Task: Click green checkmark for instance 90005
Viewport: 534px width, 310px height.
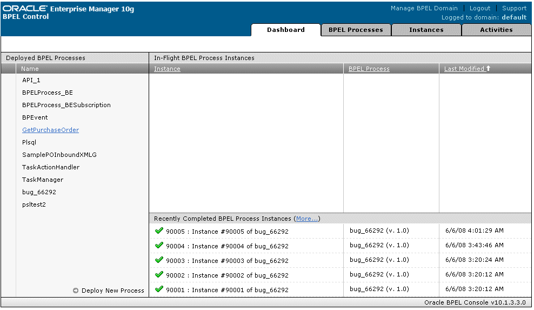Action: click(x=159, y=231)
